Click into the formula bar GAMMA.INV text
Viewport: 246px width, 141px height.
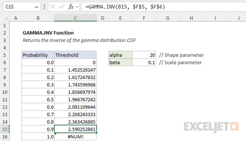125,7
